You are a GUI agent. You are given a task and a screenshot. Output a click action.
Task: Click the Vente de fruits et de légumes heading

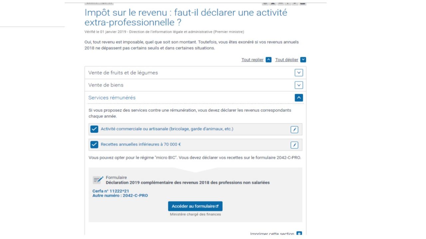123,73
